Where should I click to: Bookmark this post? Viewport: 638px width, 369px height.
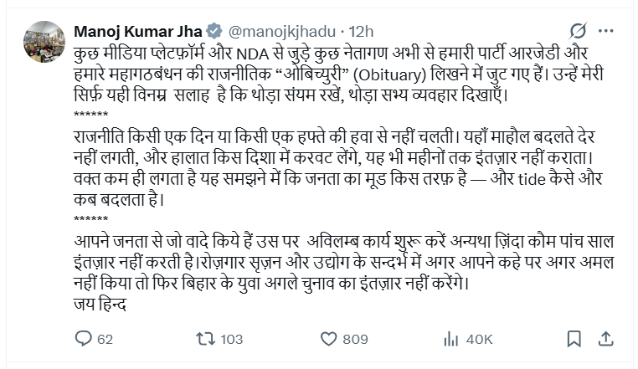[x=574, y=339]
